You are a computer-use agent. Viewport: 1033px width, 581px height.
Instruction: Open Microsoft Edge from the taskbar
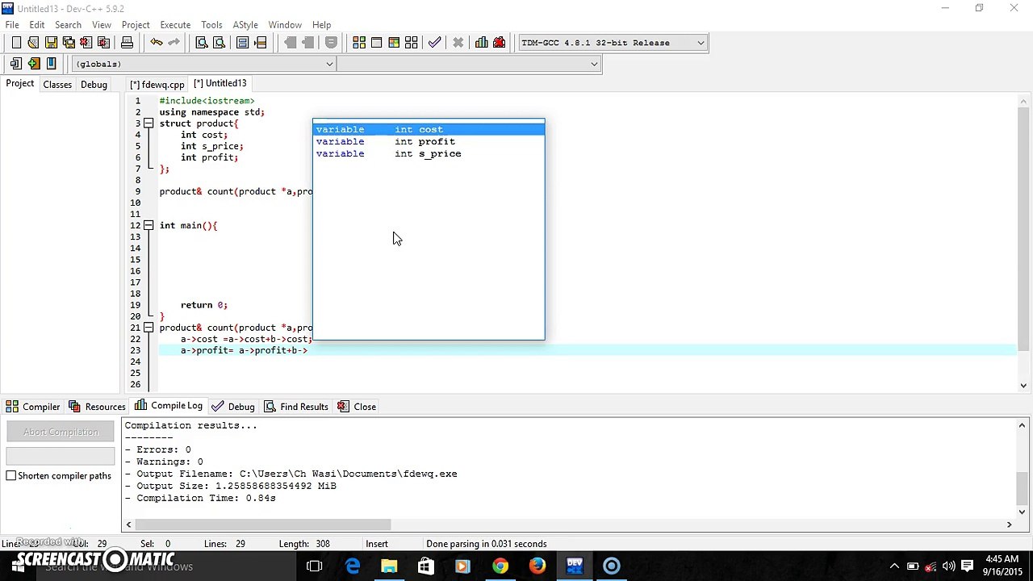(353, 566)
